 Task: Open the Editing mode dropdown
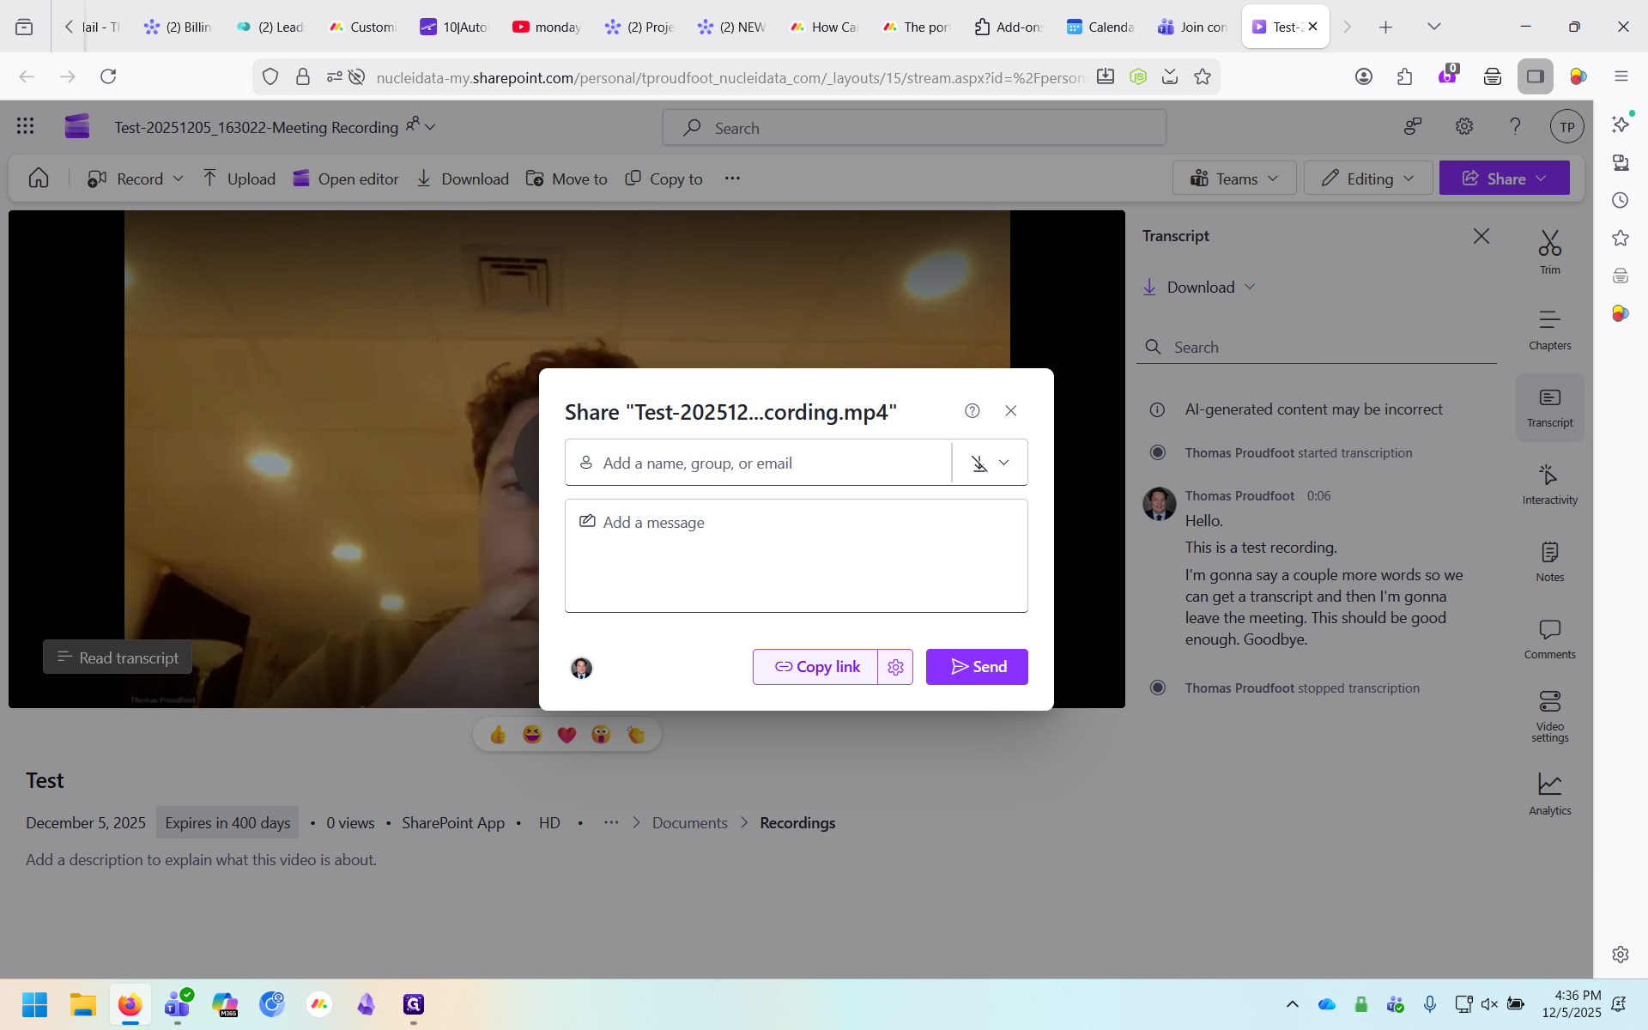tap(1368, 179)
